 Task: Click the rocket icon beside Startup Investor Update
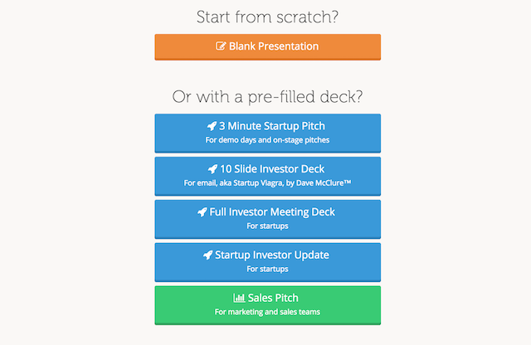click(x=207, y=255)
